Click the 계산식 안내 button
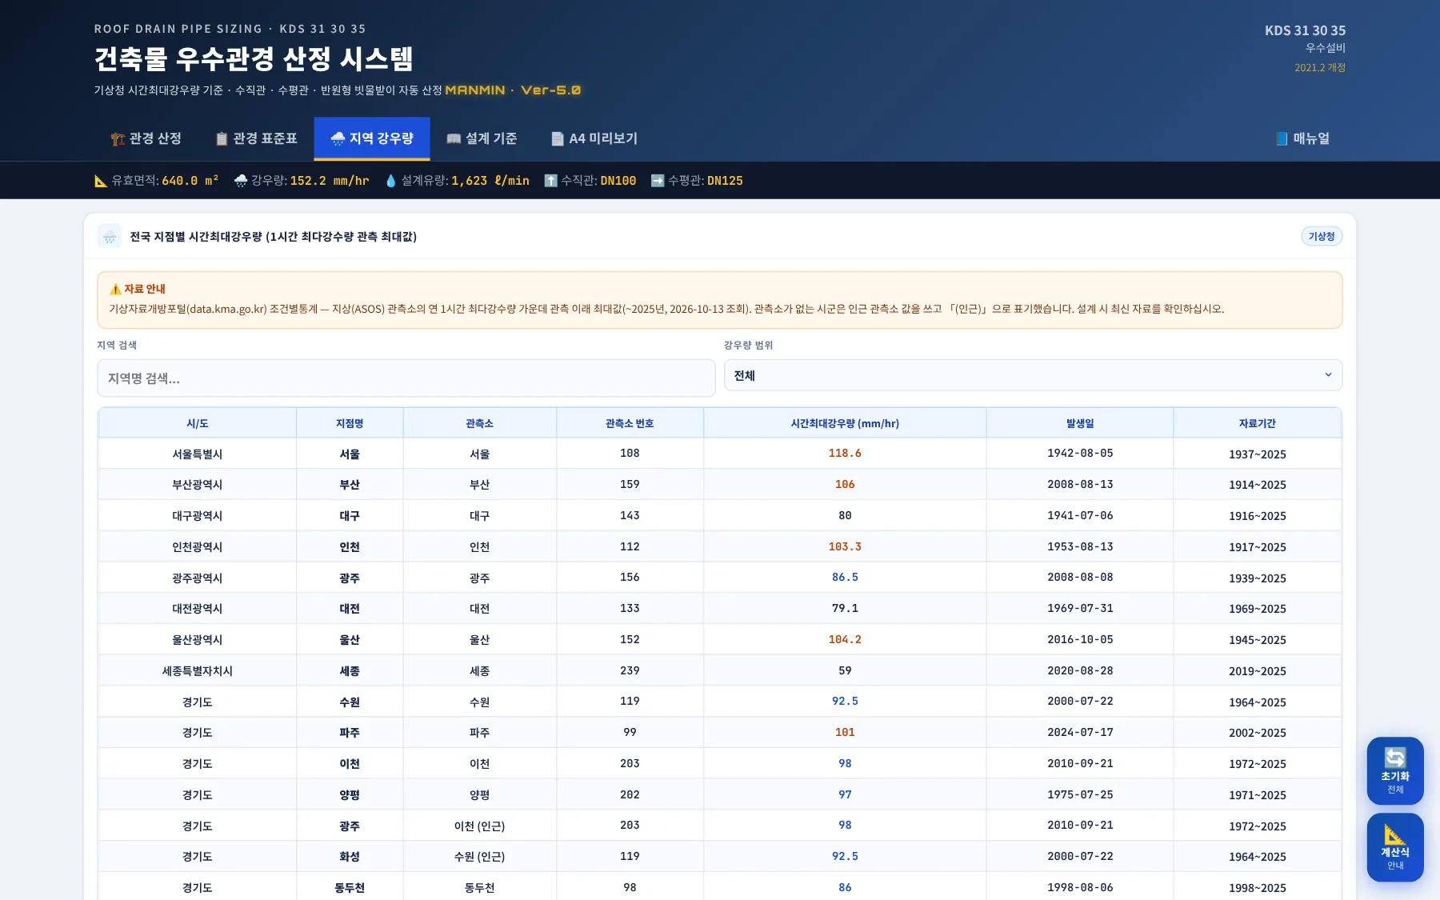The width and height of the screenshot is (1440, 900). coord(1395,847)
